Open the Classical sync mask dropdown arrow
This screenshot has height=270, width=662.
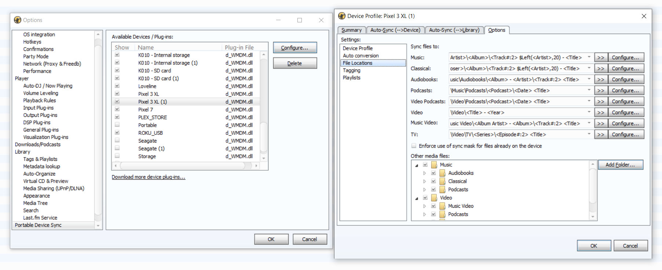(589, 69)
